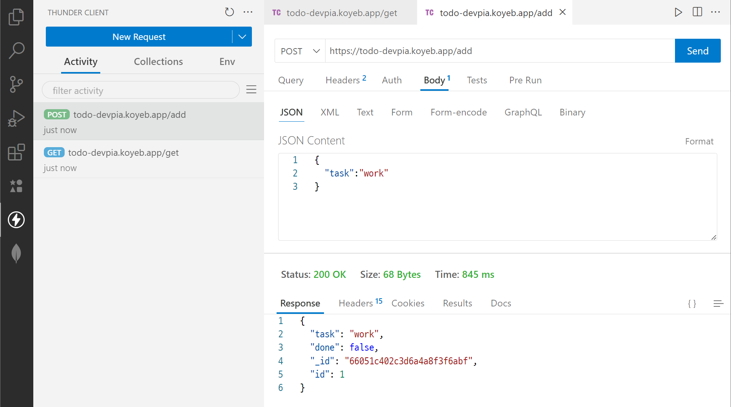Open the activity filter hamburger menu
This screenshot has height=407, width=731.
click(x=251, y=90)
